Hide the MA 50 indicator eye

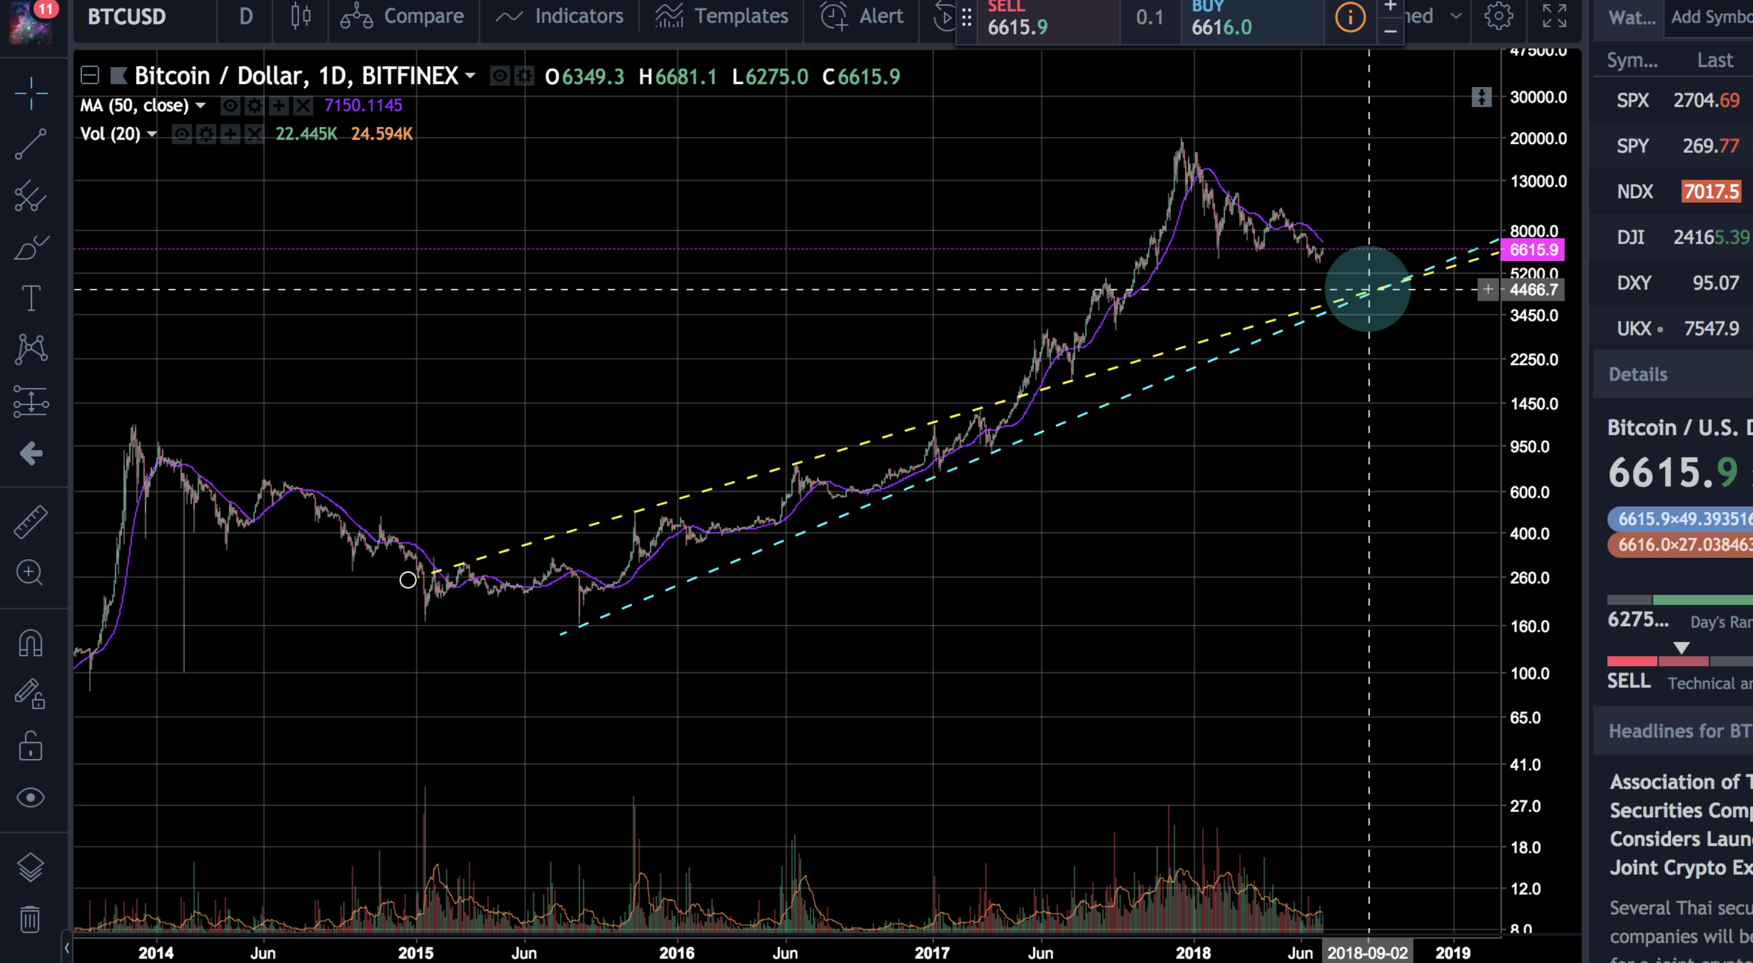point(230,105)
